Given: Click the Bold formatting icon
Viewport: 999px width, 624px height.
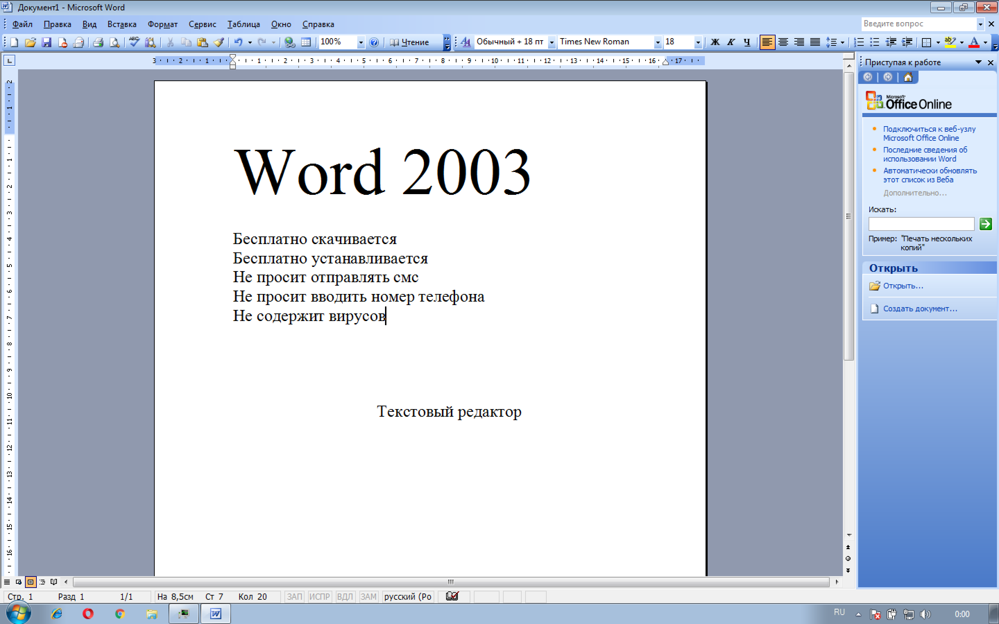Looking at the screenshot, I should [713, 42].
